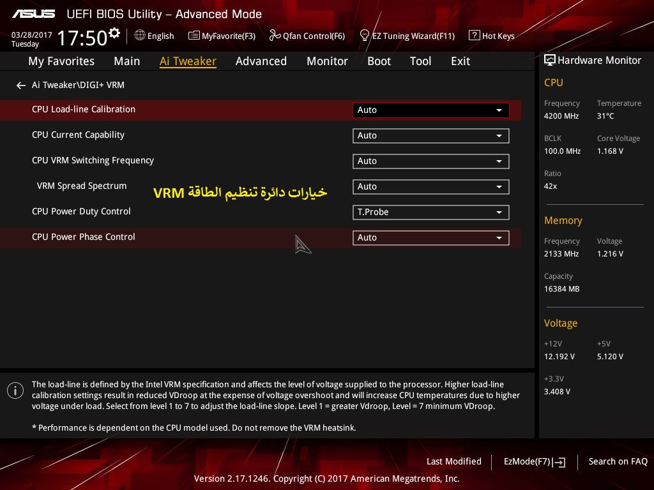Click the globe language icon

coord(140,36)
